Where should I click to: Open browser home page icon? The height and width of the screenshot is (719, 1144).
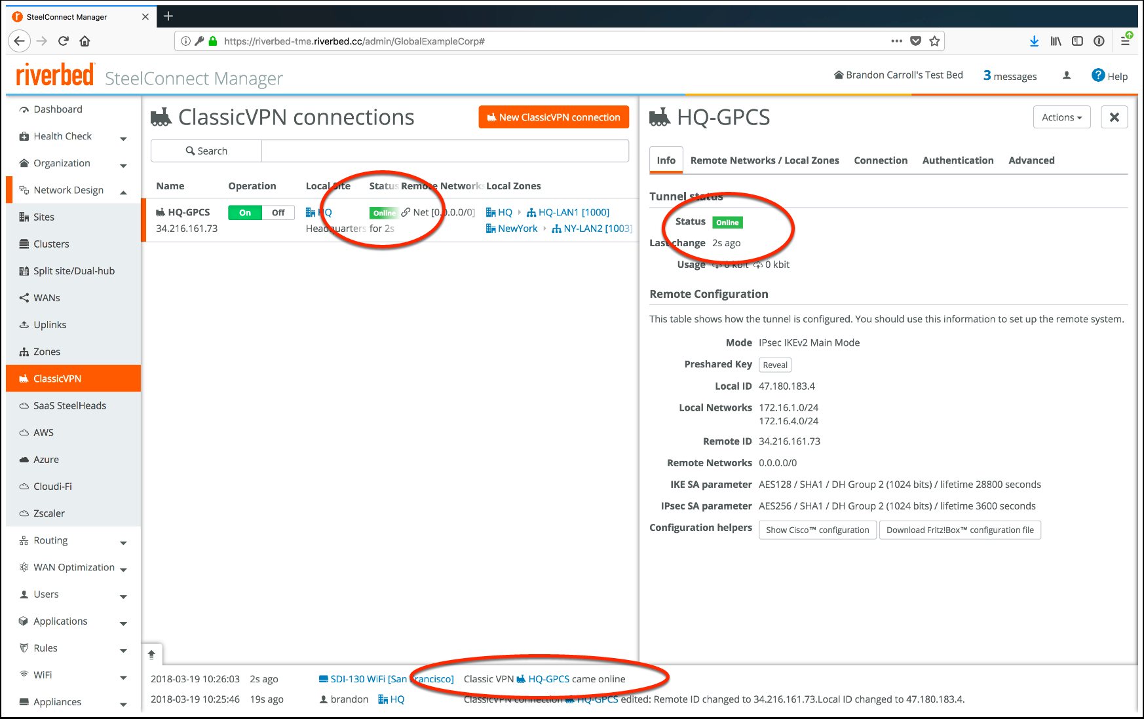pos(85,41)
